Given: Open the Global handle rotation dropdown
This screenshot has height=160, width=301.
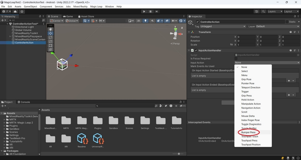Looking at the screenshot, I should point(72,21).
